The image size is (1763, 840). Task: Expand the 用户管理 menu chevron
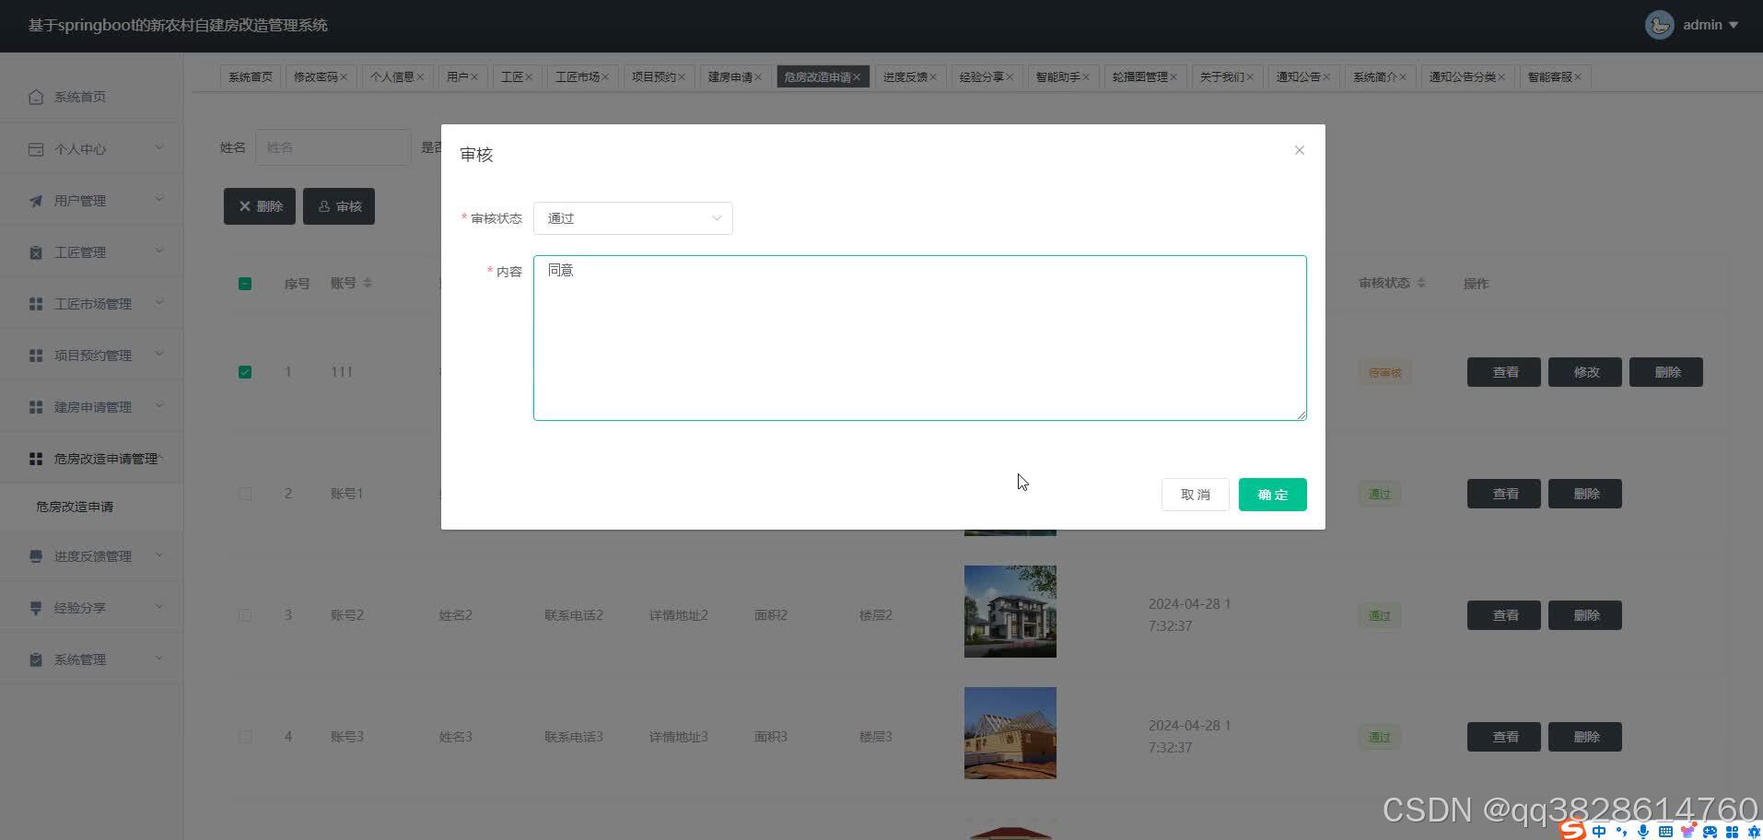point(158,199)
